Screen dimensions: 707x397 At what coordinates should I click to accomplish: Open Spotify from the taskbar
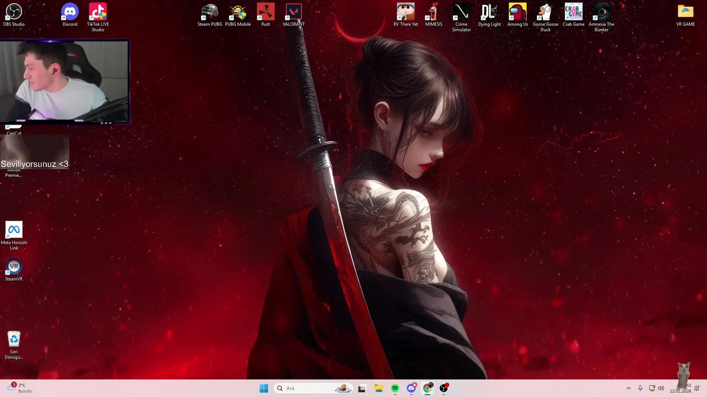395,388
